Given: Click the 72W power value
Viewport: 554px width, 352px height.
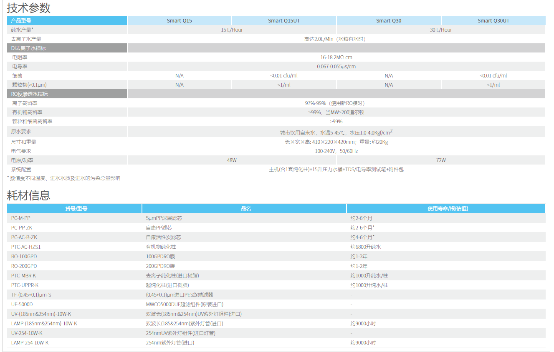Looking at the screenshot, I should click(441, 160).
